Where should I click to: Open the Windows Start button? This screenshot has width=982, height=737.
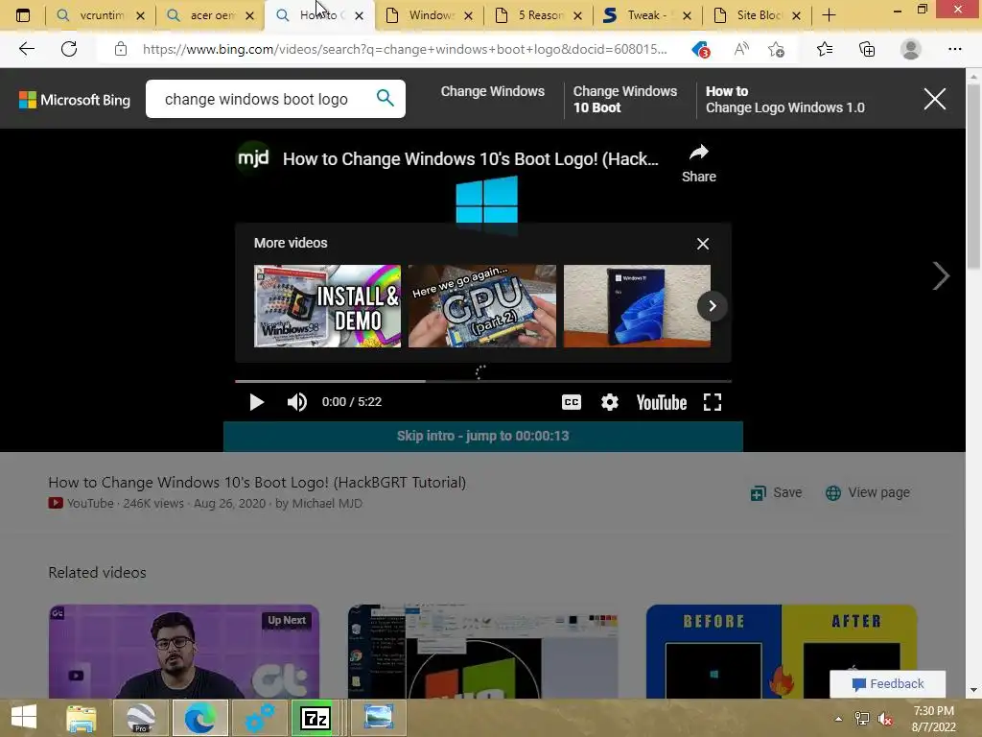(x=24, y=718)
